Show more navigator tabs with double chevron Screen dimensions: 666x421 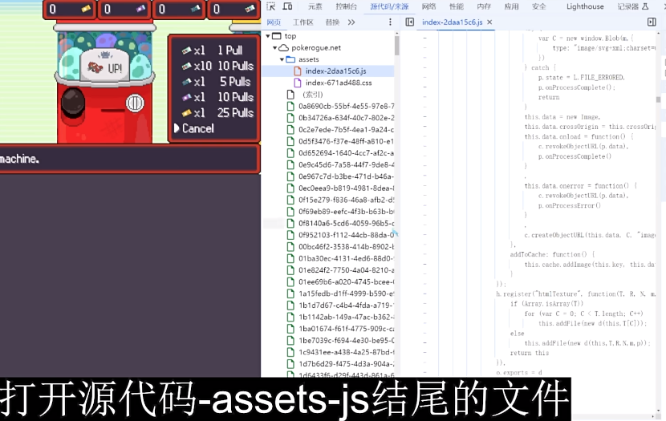(x=351, y=22)
